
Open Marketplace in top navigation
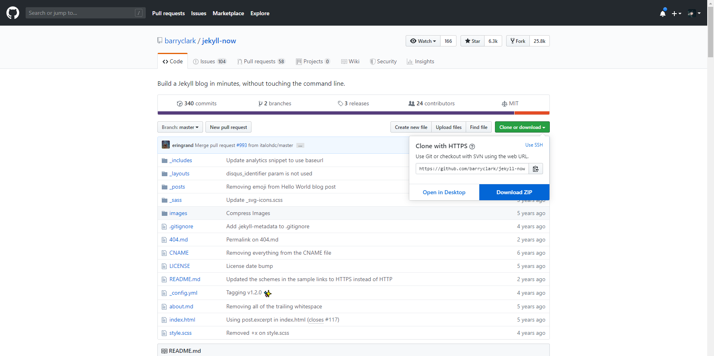point(228,13)
